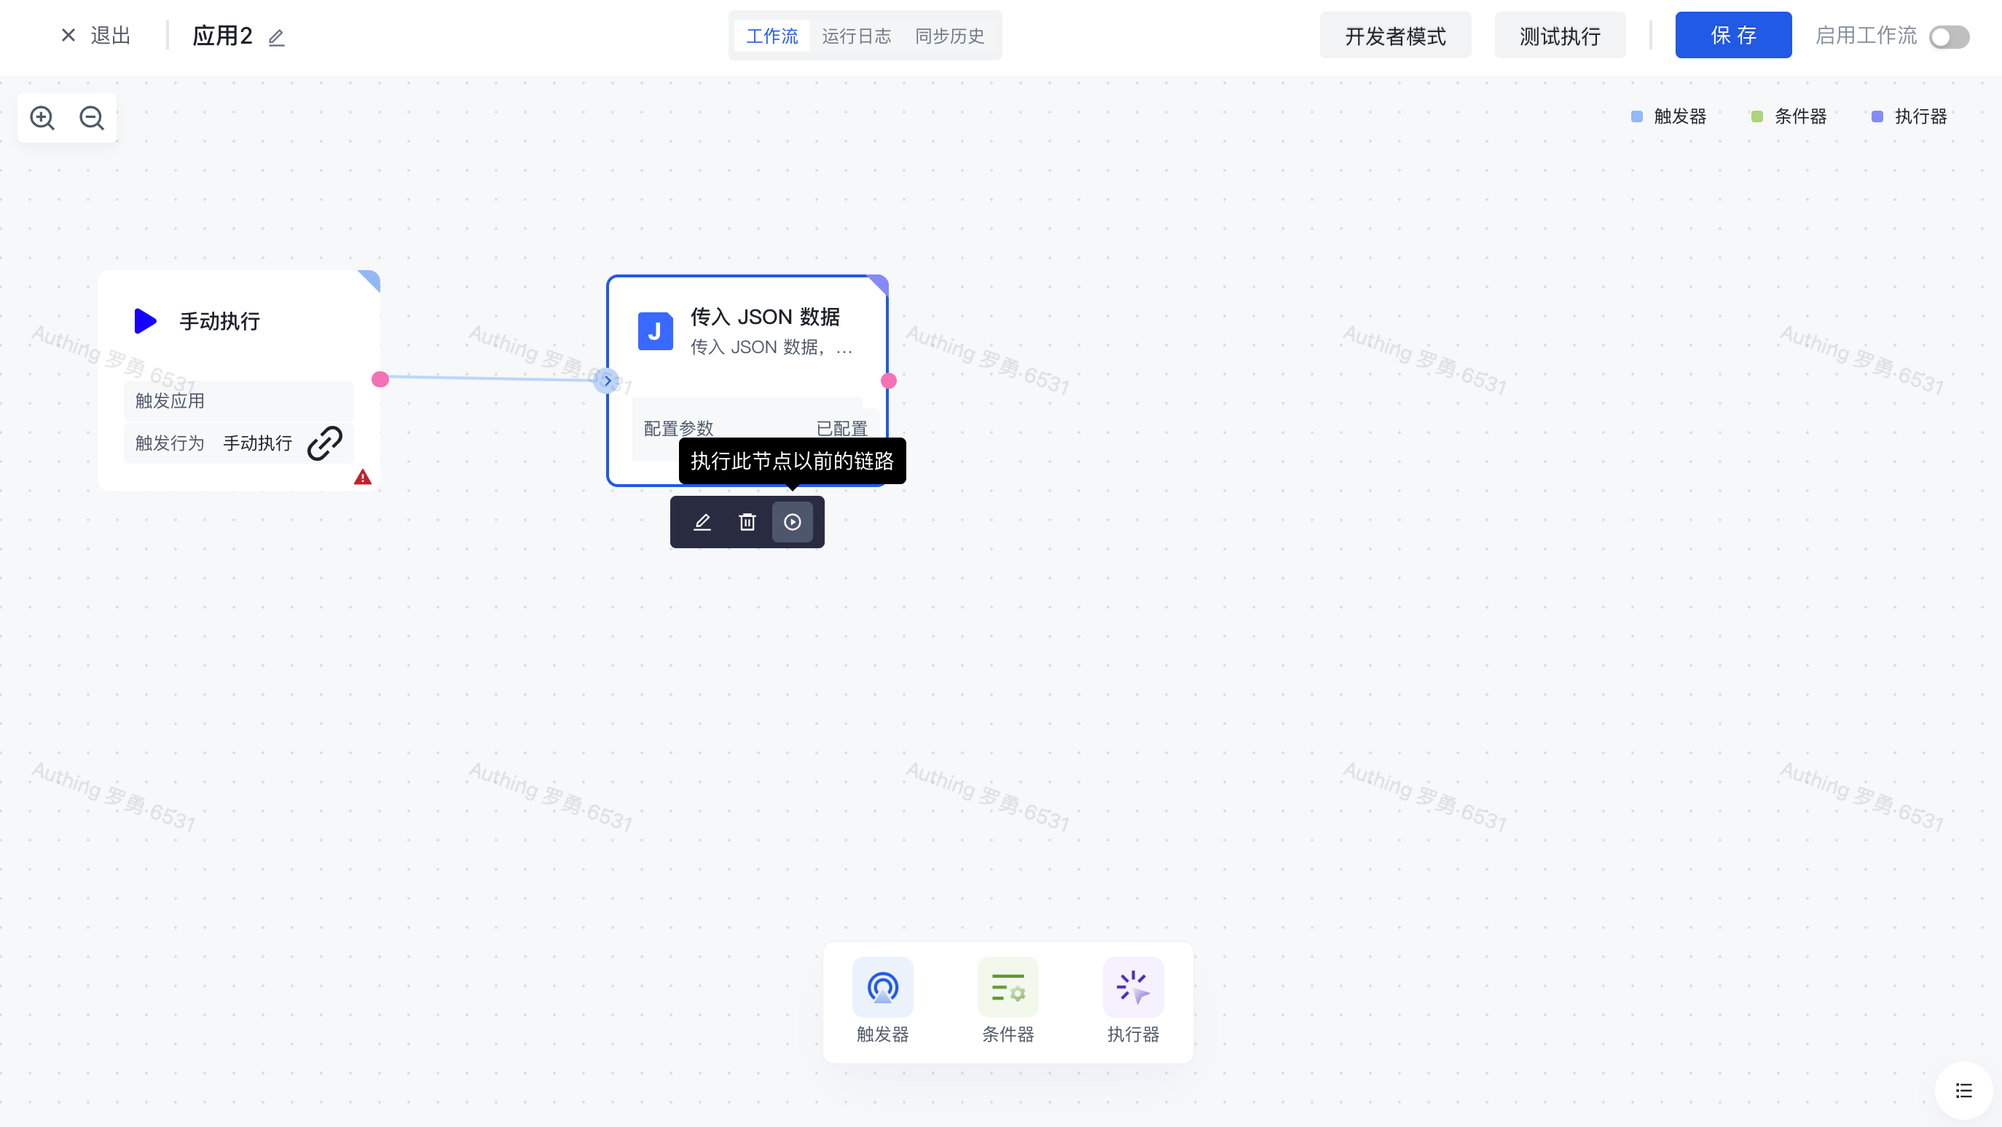Screen dimensions: 2002x1127
Task: Add a 触发器 node from bottom panel
Action: pyautogui.click(x=882, y=988)
